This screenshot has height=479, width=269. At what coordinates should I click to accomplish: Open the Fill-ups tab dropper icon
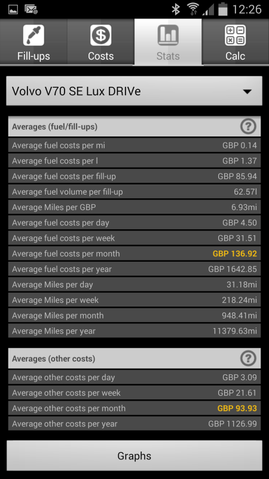[33, 35]
